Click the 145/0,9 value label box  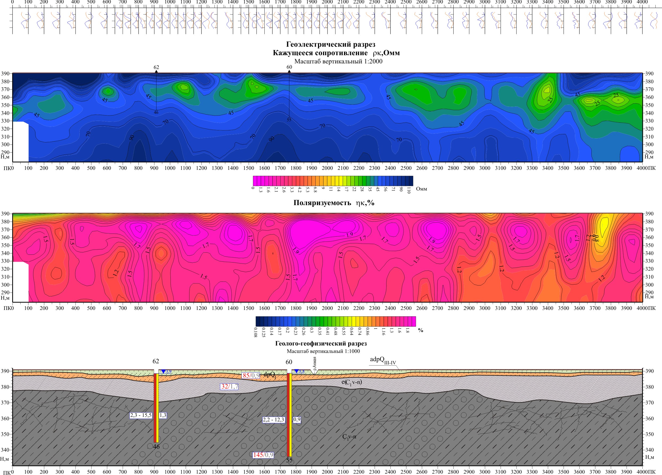coord(263,455)
